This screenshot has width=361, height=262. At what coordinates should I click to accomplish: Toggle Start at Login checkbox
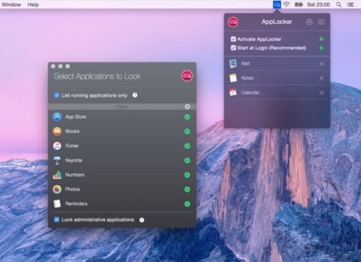click(x=233, y=48)
